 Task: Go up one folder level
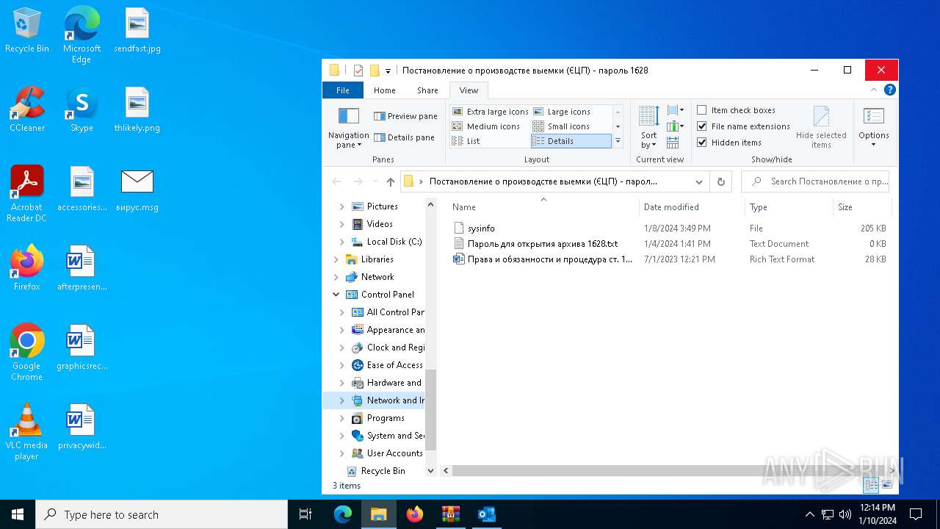[x=391, y=181]
